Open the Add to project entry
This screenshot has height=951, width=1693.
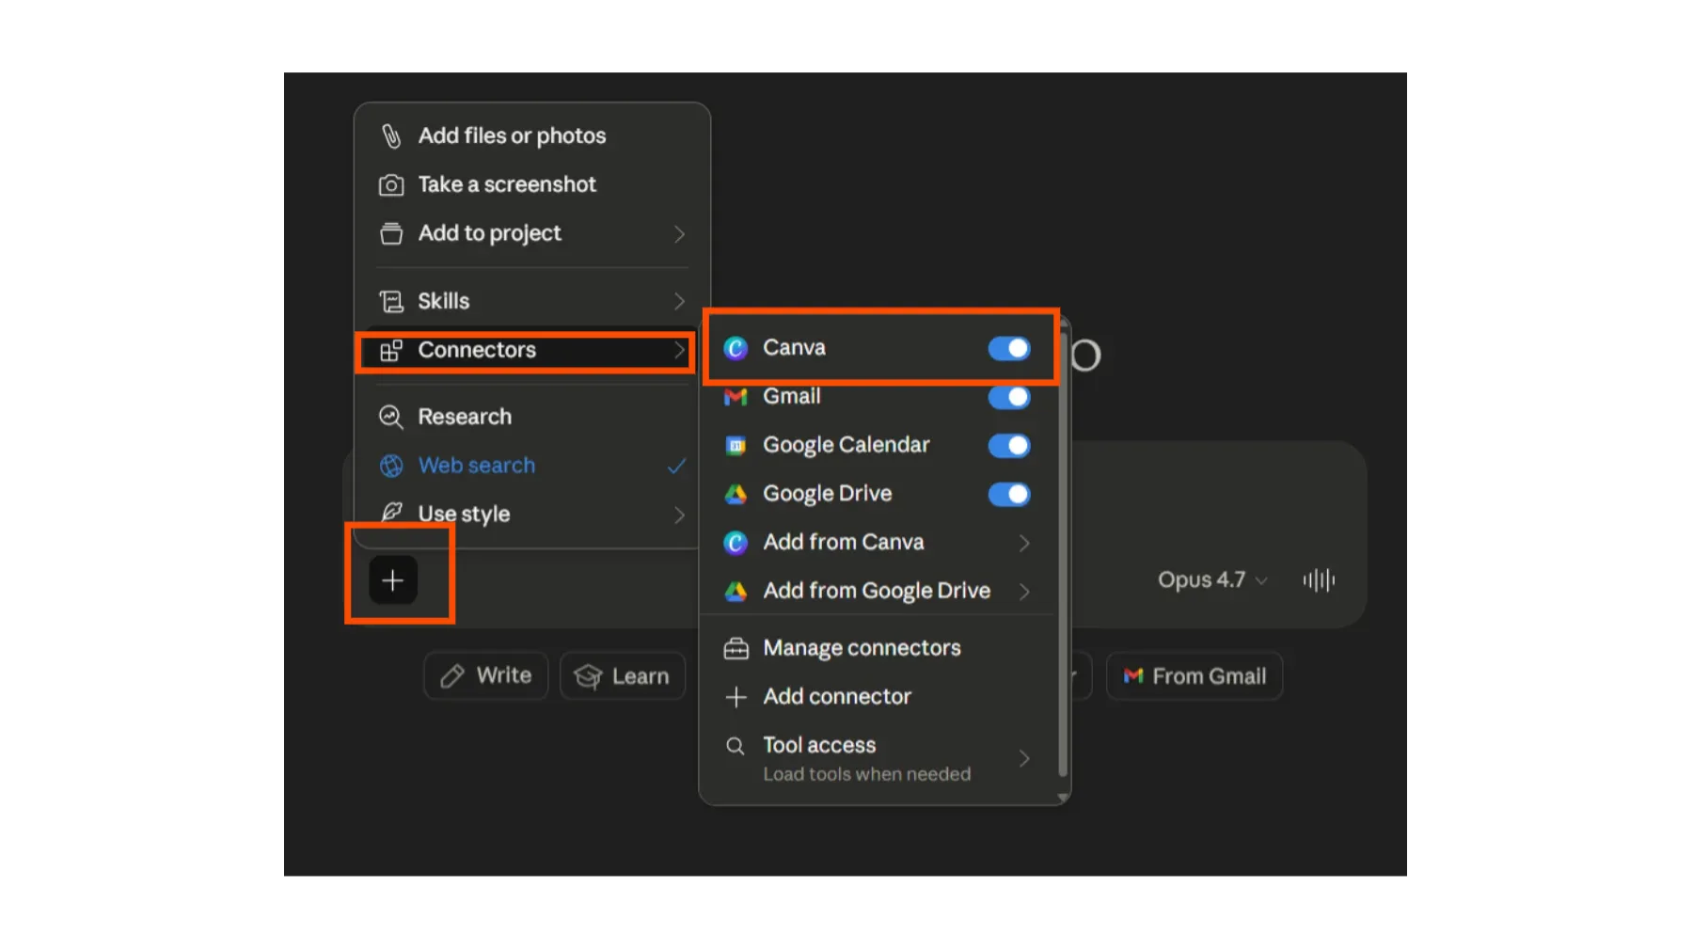[531, 233]
